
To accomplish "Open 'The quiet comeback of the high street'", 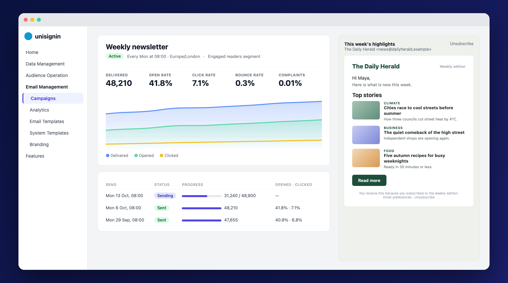I will tap(424, 133).
